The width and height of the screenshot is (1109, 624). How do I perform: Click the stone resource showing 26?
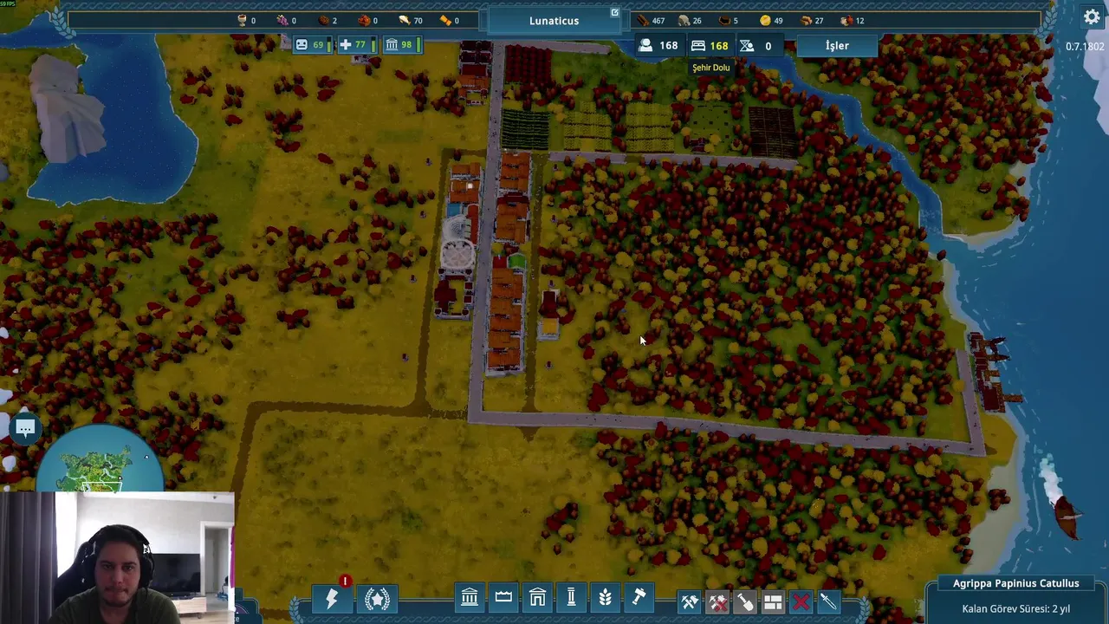(x=690, y=20)
